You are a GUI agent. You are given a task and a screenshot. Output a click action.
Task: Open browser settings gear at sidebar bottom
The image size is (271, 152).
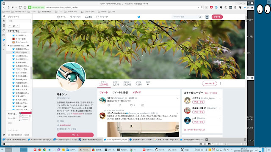tap(4, 135)
